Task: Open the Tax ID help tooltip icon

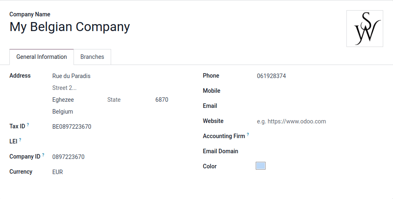Action: point(28,125)
